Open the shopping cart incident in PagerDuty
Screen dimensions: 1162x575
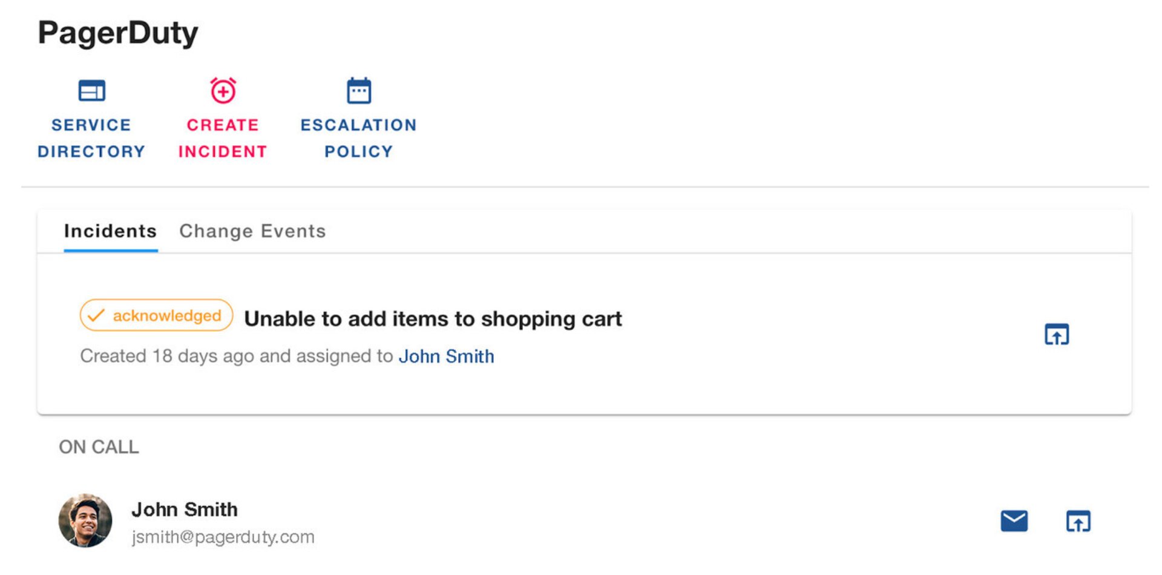(x=1057, y=334)
